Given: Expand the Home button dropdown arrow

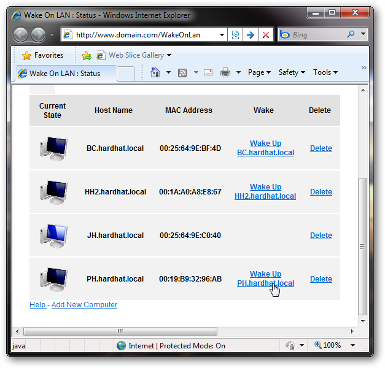Looking at the screenshot, I should (x=168, y=72).
